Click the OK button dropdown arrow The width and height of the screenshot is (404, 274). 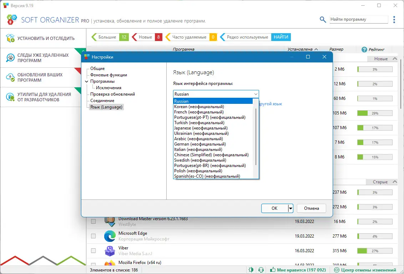(x=291, y=208)
